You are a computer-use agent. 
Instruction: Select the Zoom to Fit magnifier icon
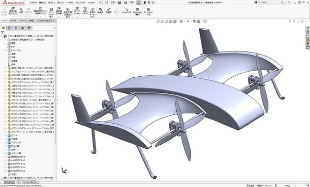[x=158, y=21]
